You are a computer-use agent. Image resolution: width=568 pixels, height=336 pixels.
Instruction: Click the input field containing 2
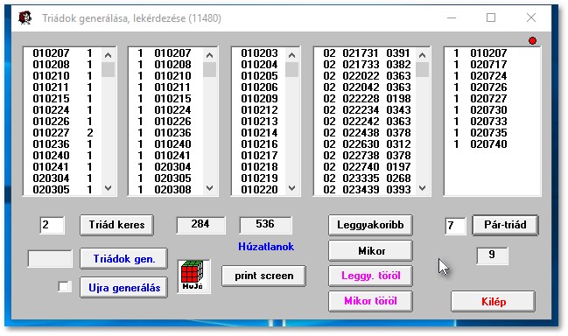[x=53, y=225]
